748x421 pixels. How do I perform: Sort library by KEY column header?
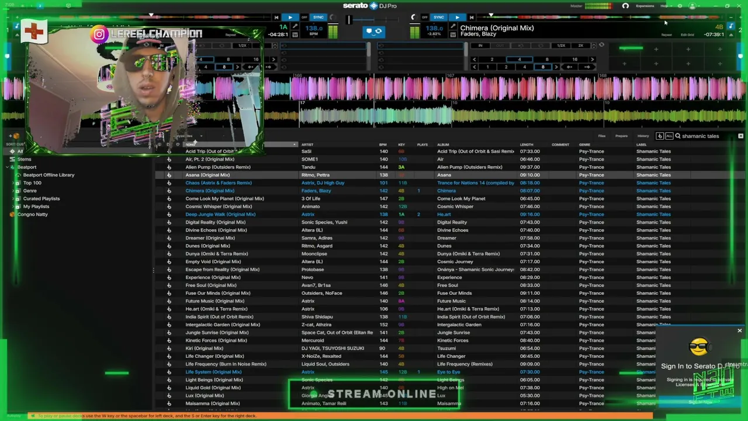tap(401, 144)
